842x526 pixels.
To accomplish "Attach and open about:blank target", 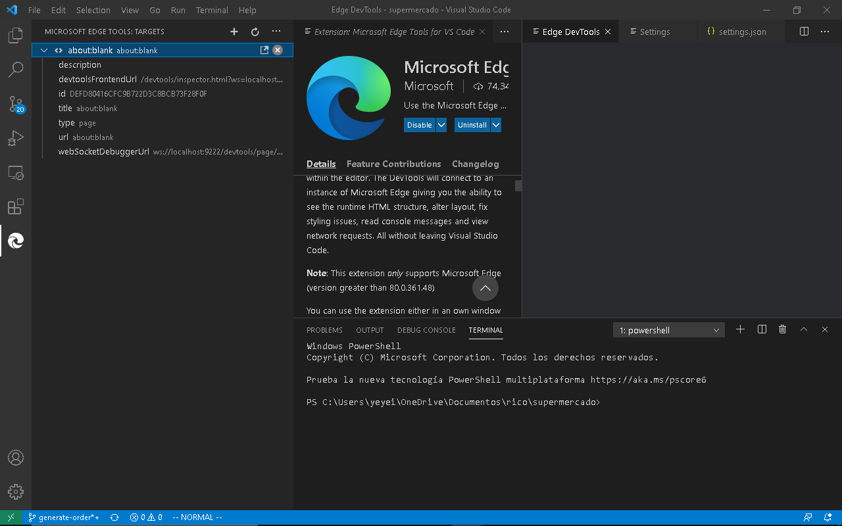I will 264,50.
